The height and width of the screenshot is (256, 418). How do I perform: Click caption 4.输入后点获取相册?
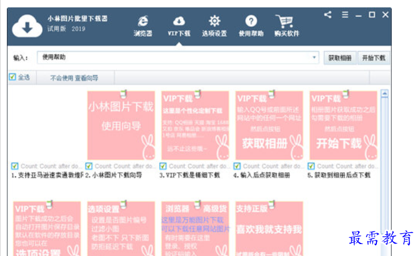262,175
